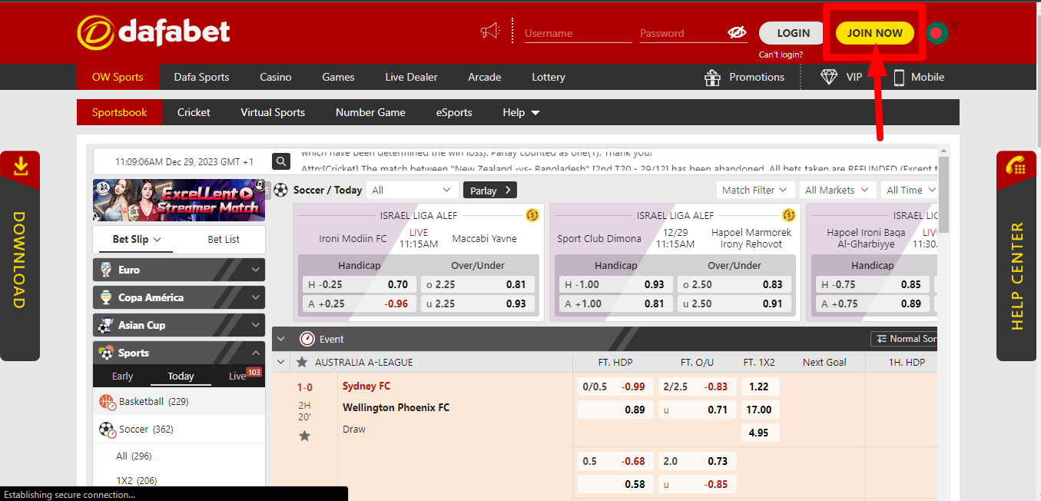Open the Match Filter dropdown

(755, 190)
